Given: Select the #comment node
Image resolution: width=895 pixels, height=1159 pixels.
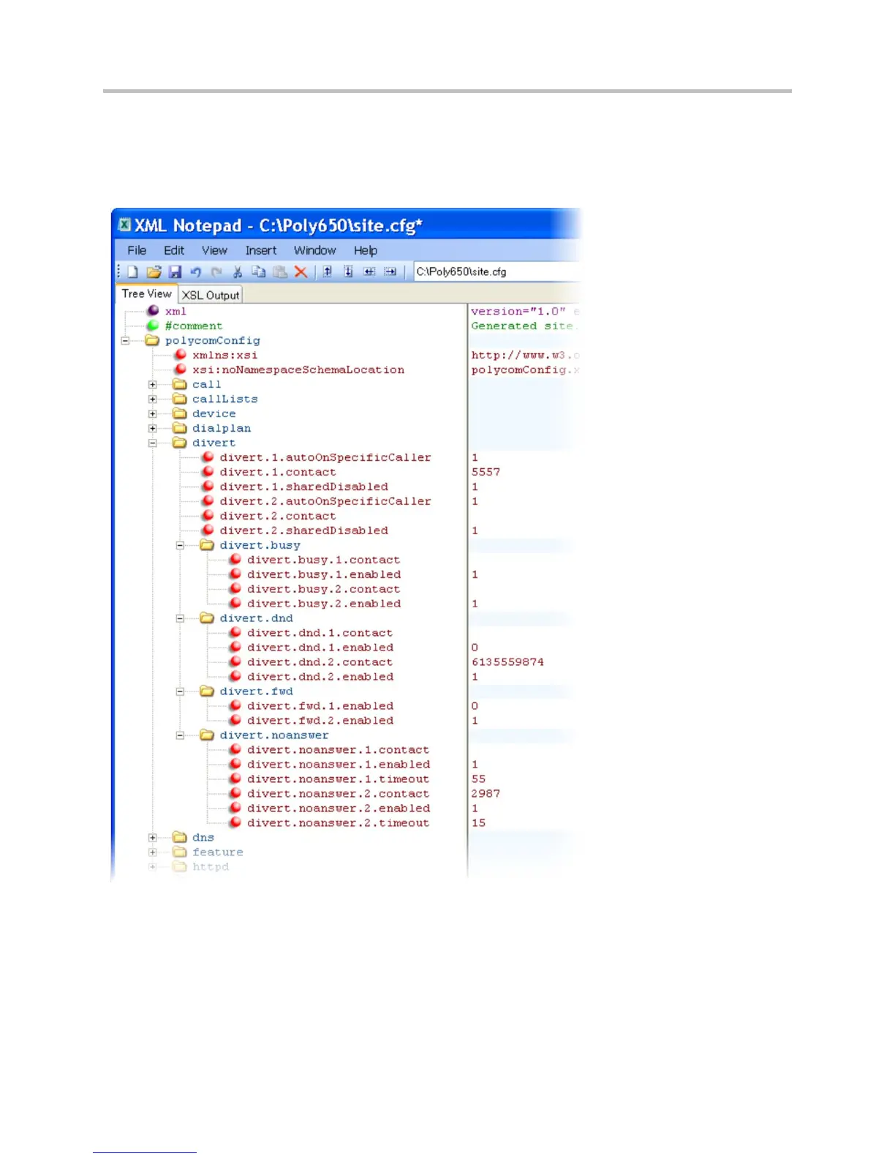Looking at the screenshot, I should tap(193, 326).
